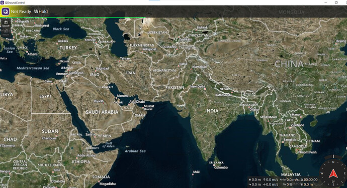The image size is (347, 188).
Task: Click the vertical climb rate value
Action: click(x=271, y=180)
